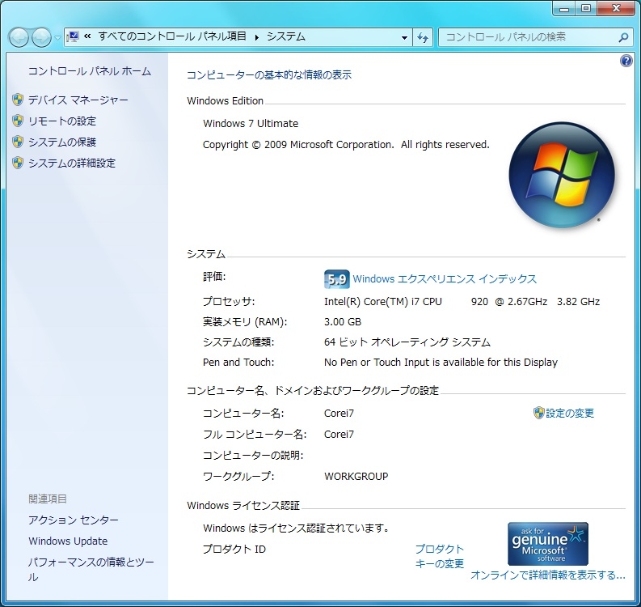Click shield icon beside システムの保護
This screenshot has width=641, height=607.
[x=18, y=142]
